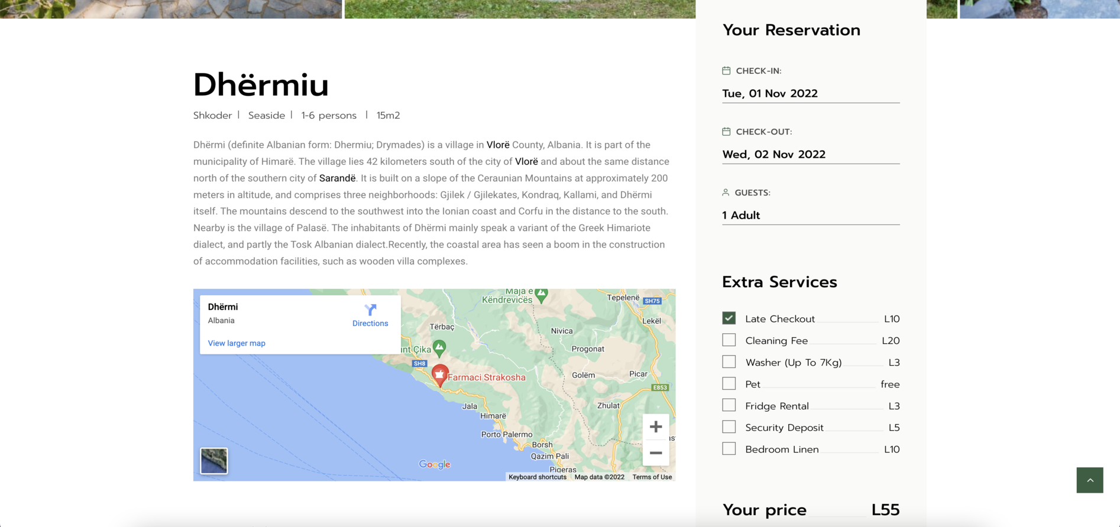Viewport: 1120px width, 527px height.
Task: Click 'Map data ©2022' attribution text
Action: [x=600, y=477]
